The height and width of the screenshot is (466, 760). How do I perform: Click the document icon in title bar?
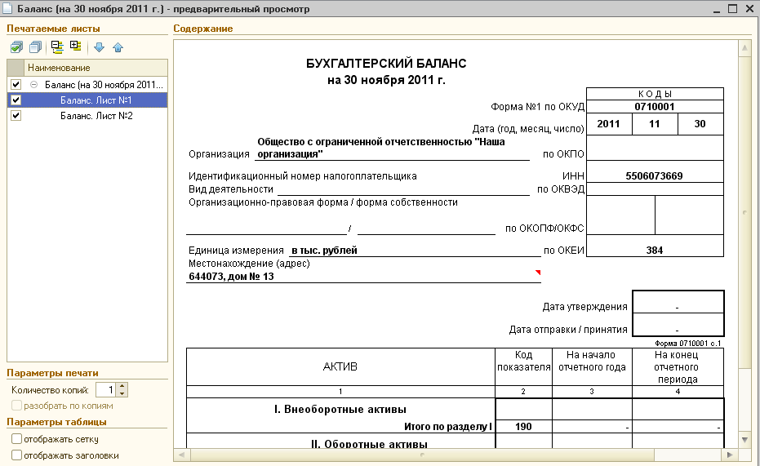coord(7,9)
